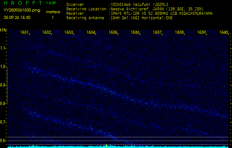The width and height of the screenshot is (232, 148).
Task: Click the 1.00f version text
Action: (52, 3)
